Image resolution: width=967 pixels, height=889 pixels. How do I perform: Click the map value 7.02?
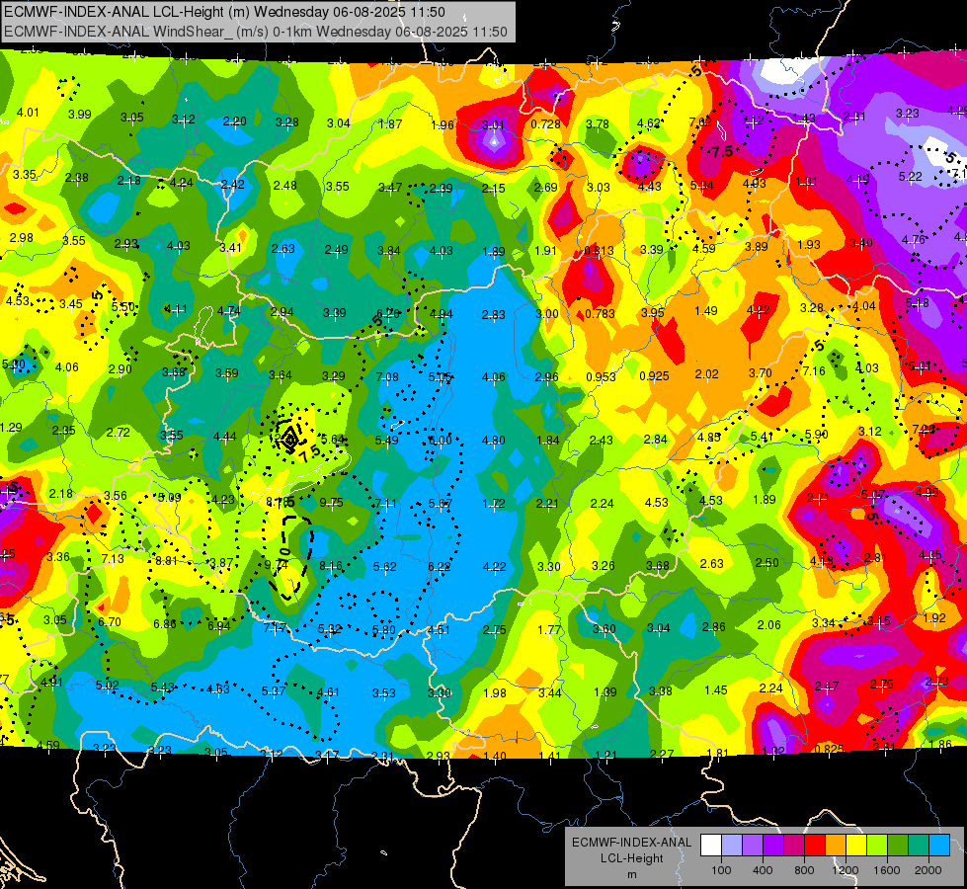tap(700, 121)
